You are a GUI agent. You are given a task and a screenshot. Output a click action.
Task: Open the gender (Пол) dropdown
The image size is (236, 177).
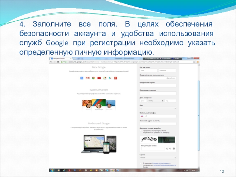[x=158, y=108]
